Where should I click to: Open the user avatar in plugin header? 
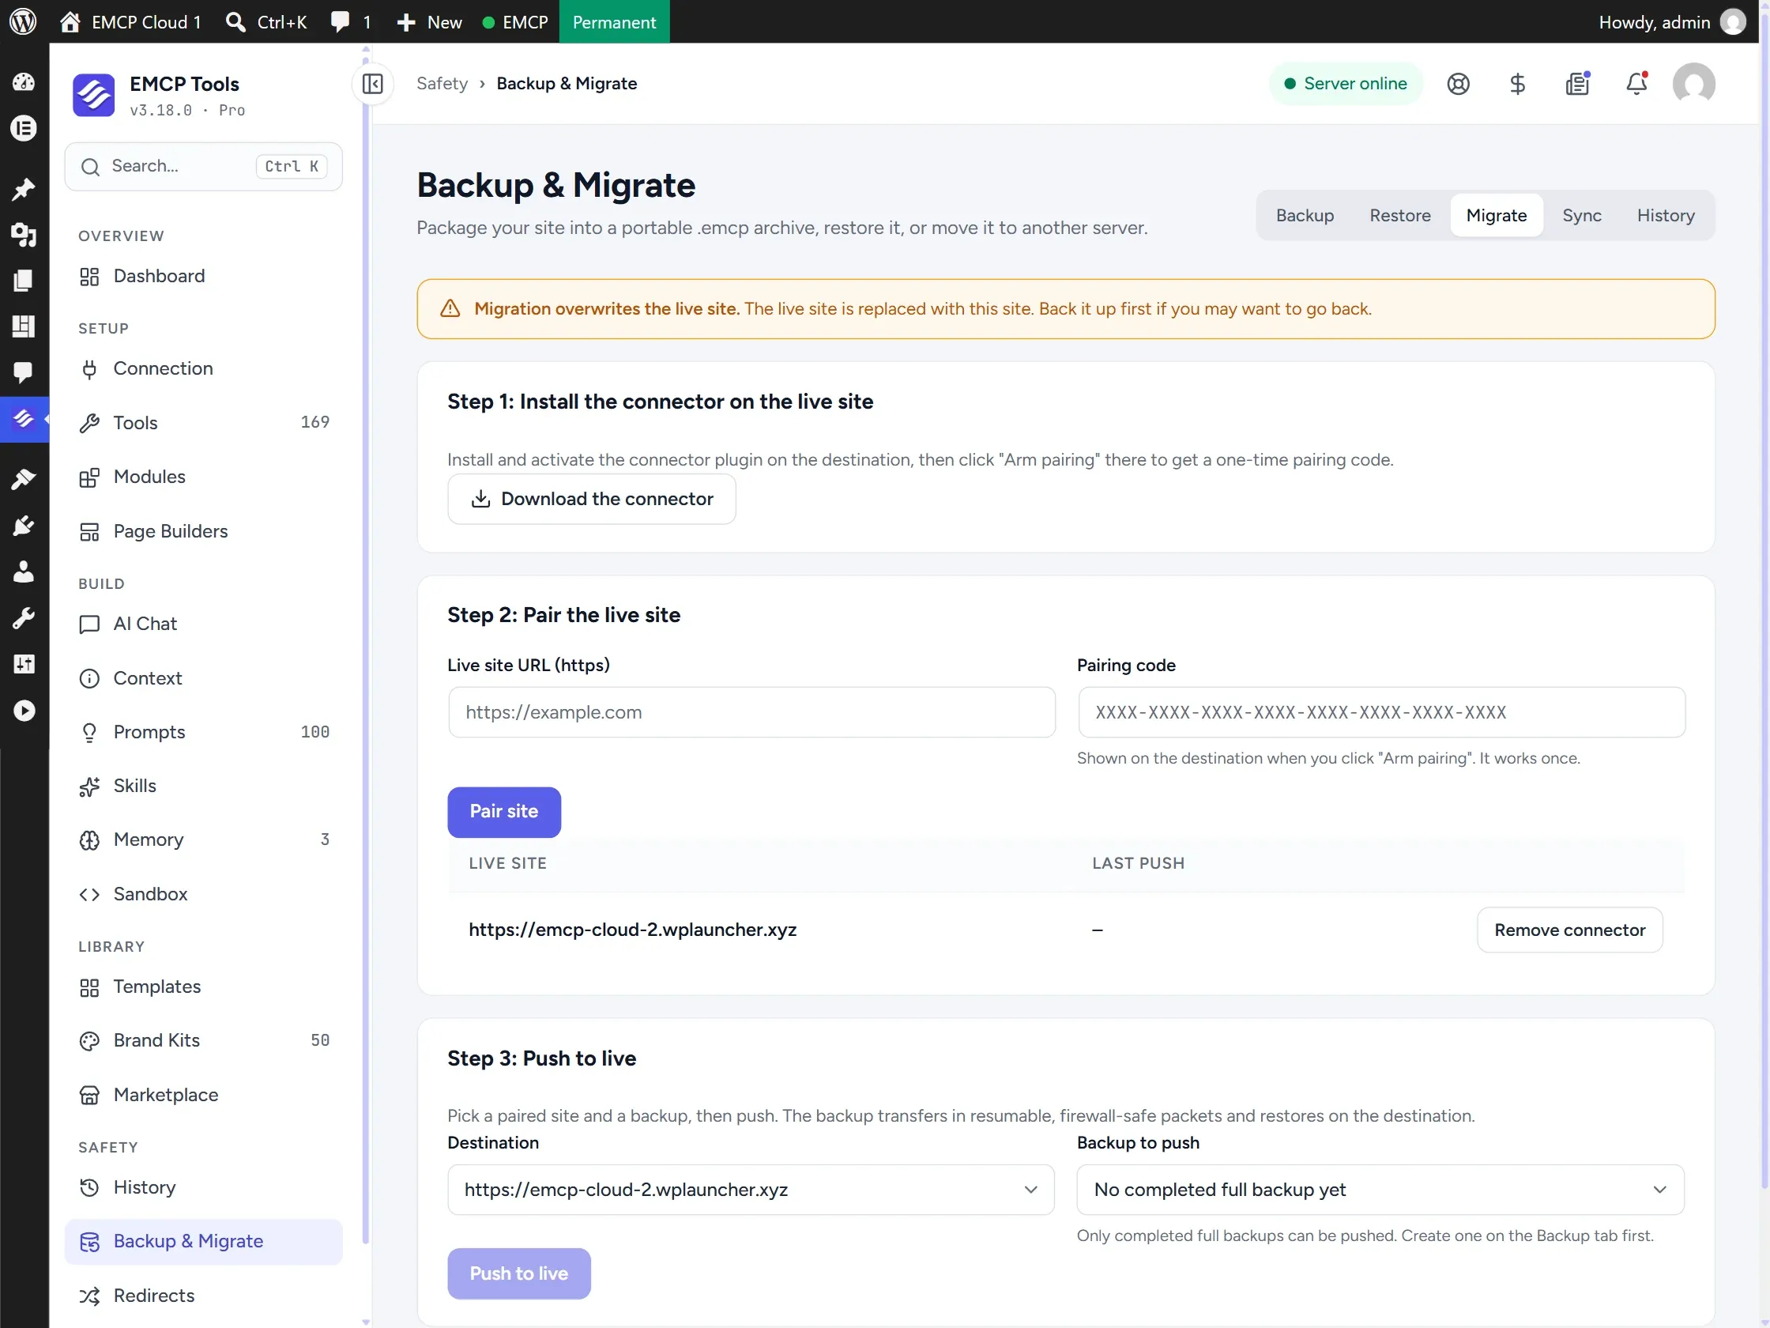point(1693,83)
